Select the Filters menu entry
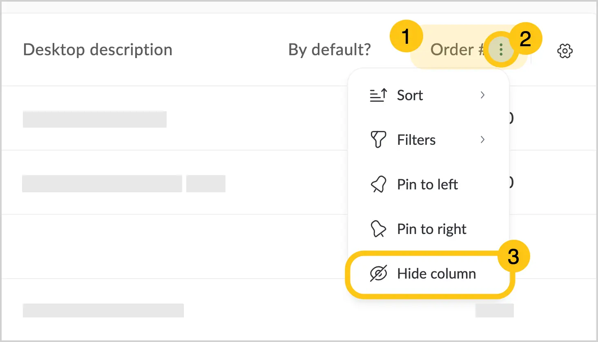598x342 pixels. (x=428, y=139)
